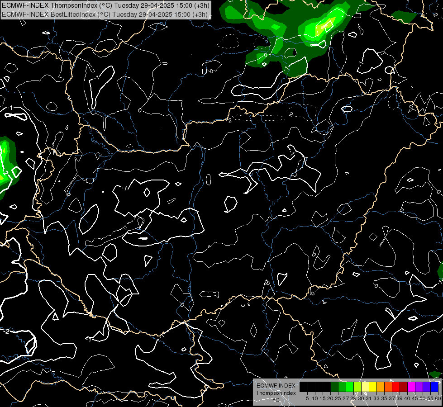Pick the bright green 27–29 legend swatch

pyautogui.click(x=350, y=387)
